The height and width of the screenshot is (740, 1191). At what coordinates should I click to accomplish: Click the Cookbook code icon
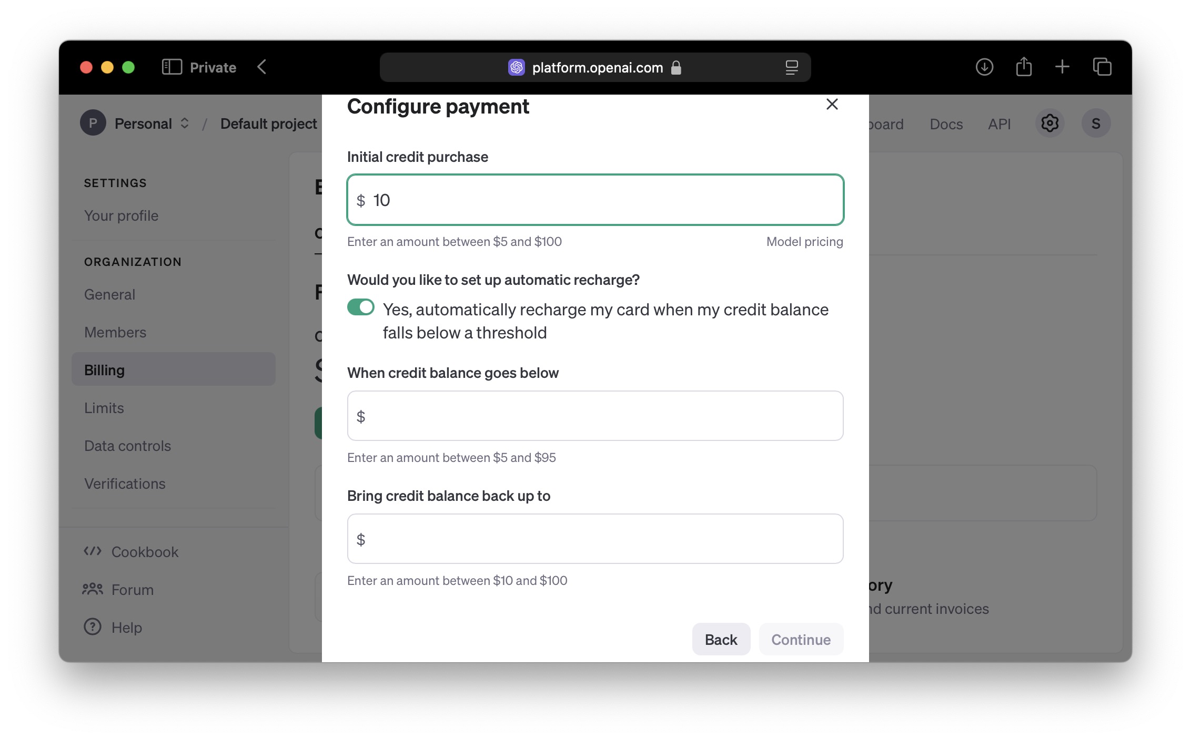(93, 551)
